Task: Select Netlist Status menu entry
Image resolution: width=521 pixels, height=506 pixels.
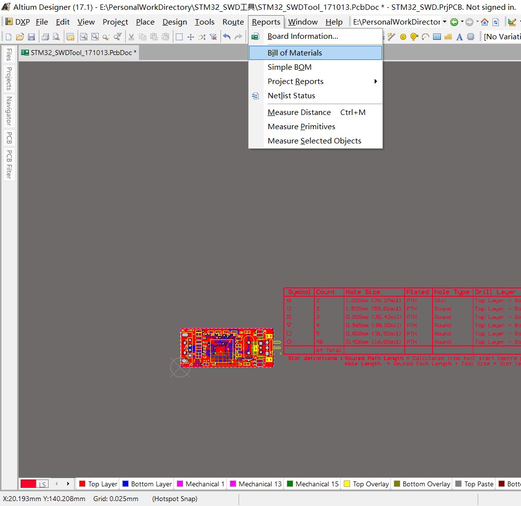Action: (x=316, y=96)
